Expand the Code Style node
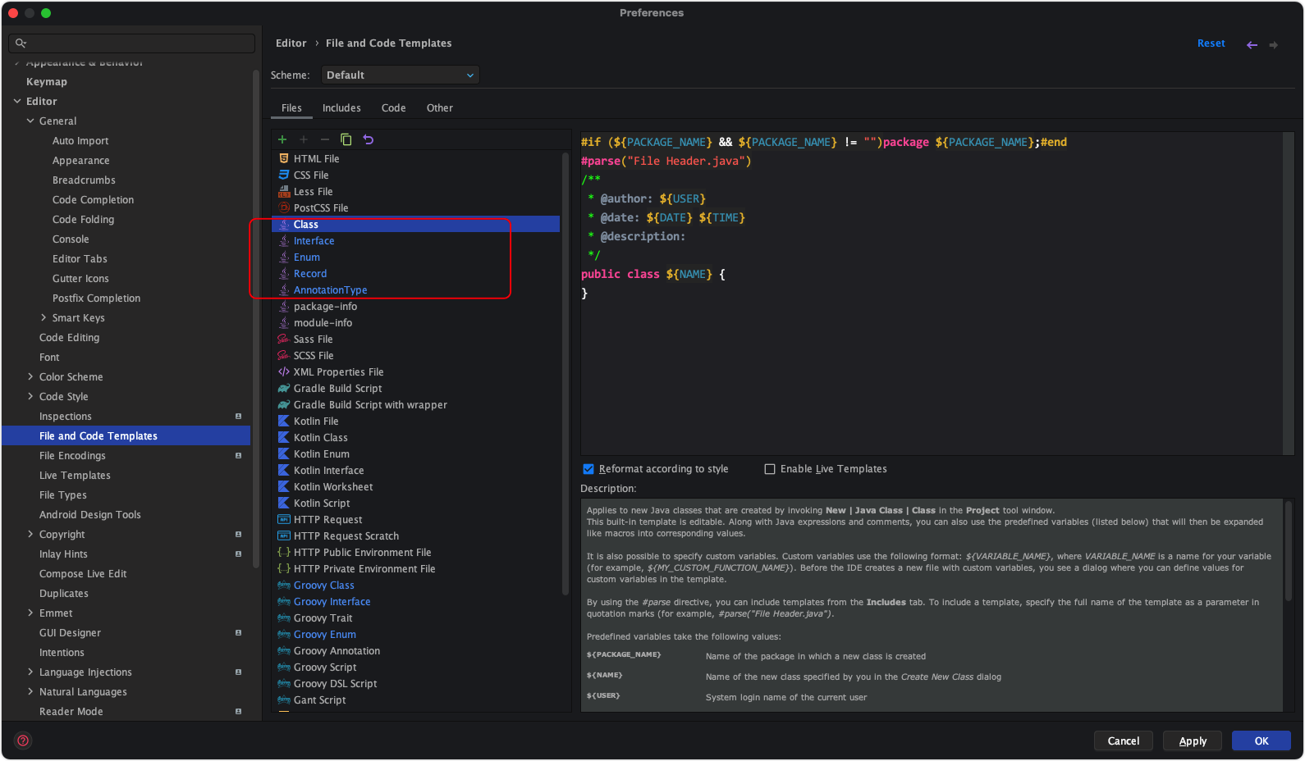The height and width of the screenshot is (761, 1305). [x=30, y=397]
